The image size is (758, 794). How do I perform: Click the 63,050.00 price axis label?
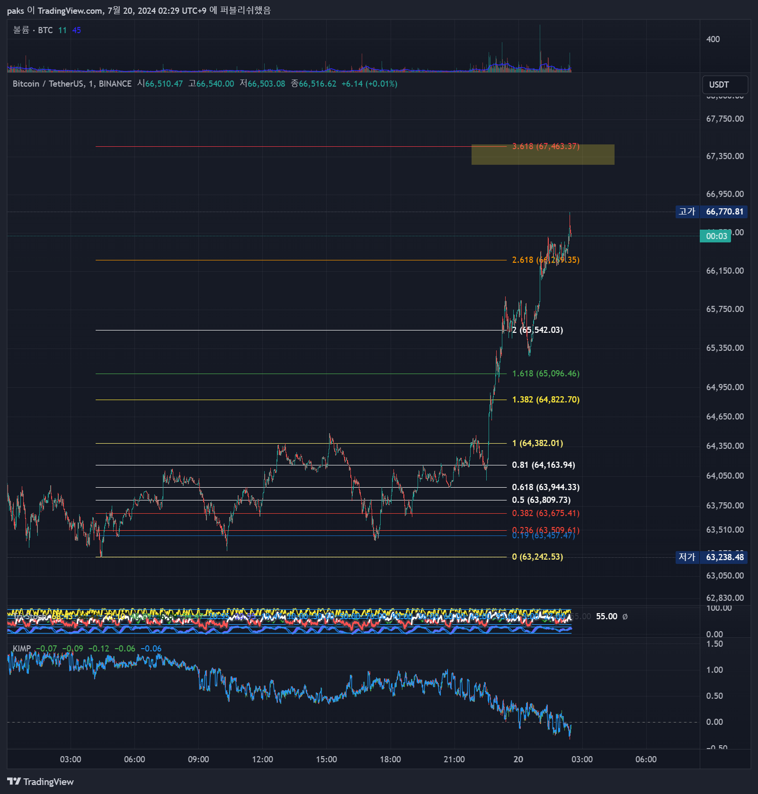click(x=725, y=576)
